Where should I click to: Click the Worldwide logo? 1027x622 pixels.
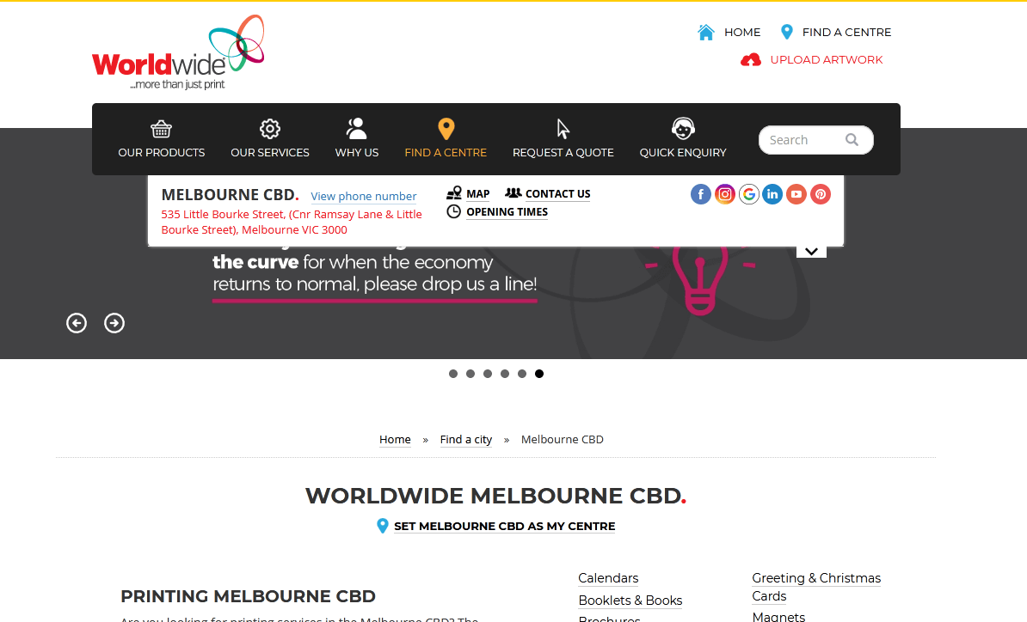tap(178, 53)
